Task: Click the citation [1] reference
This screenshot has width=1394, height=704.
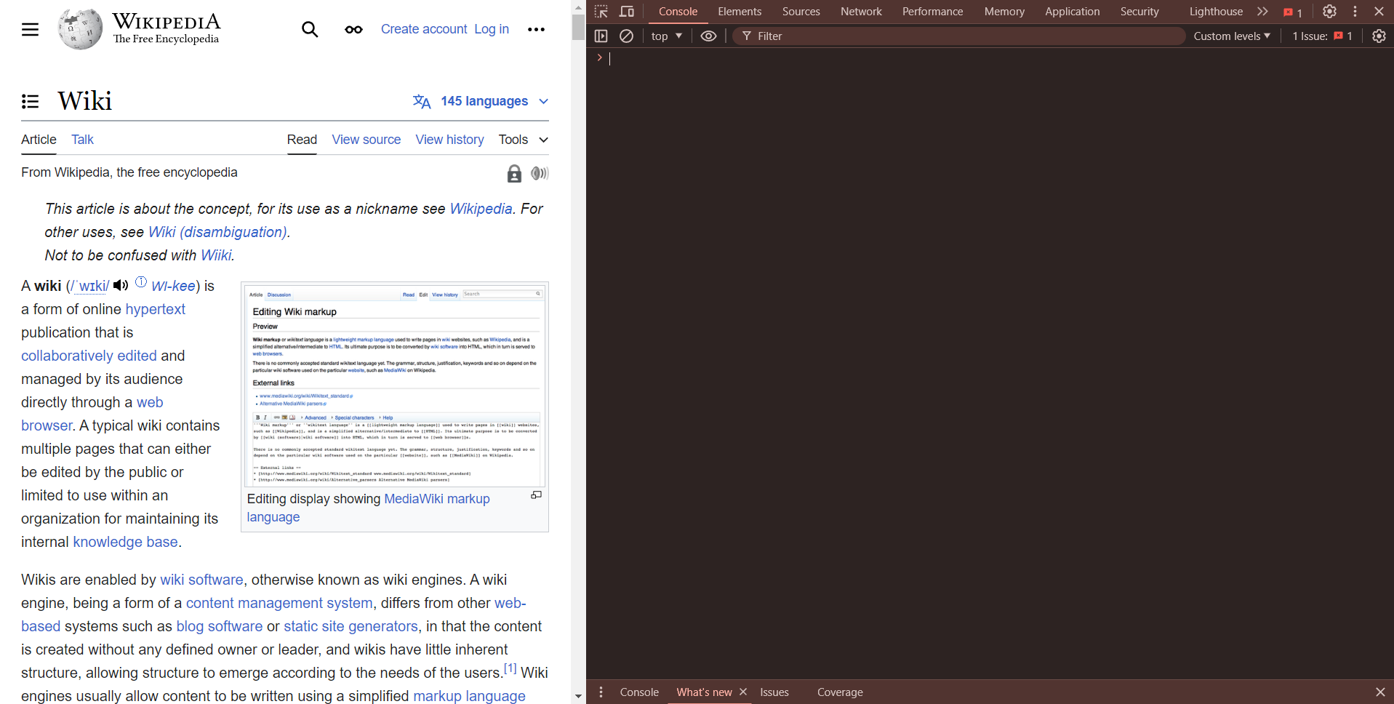Action: [510, 668]
